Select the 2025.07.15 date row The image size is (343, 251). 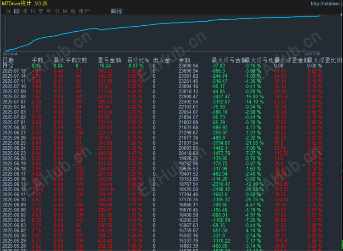(14, 71)
